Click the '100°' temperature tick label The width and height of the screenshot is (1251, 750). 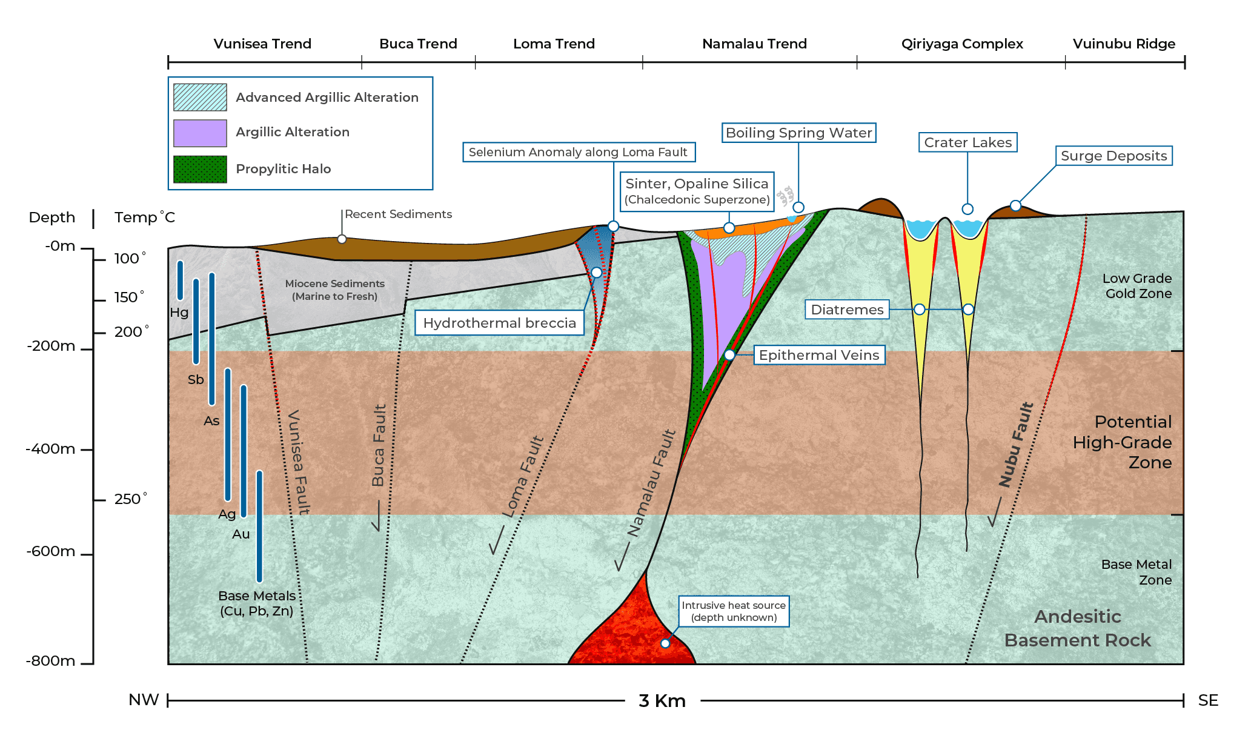pos(130,259)
